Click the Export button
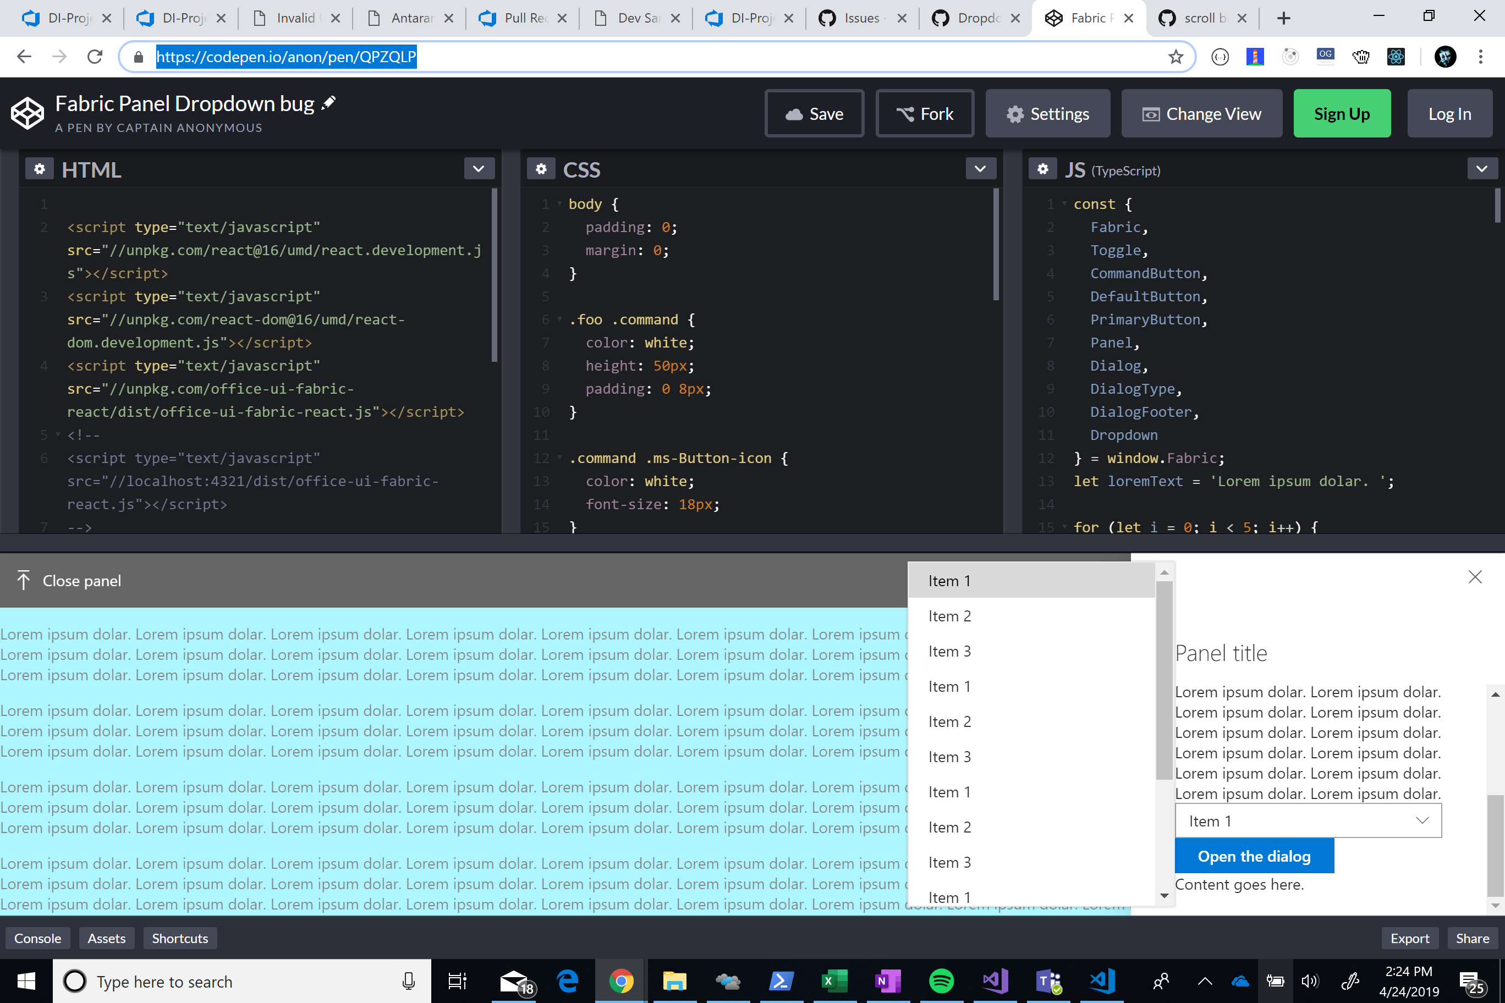This screenshot has height=1003, width=1505. pos(1410,938)
